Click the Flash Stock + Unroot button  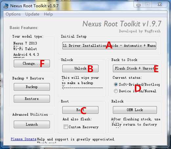pyautogui.click(x=135, y=68)
